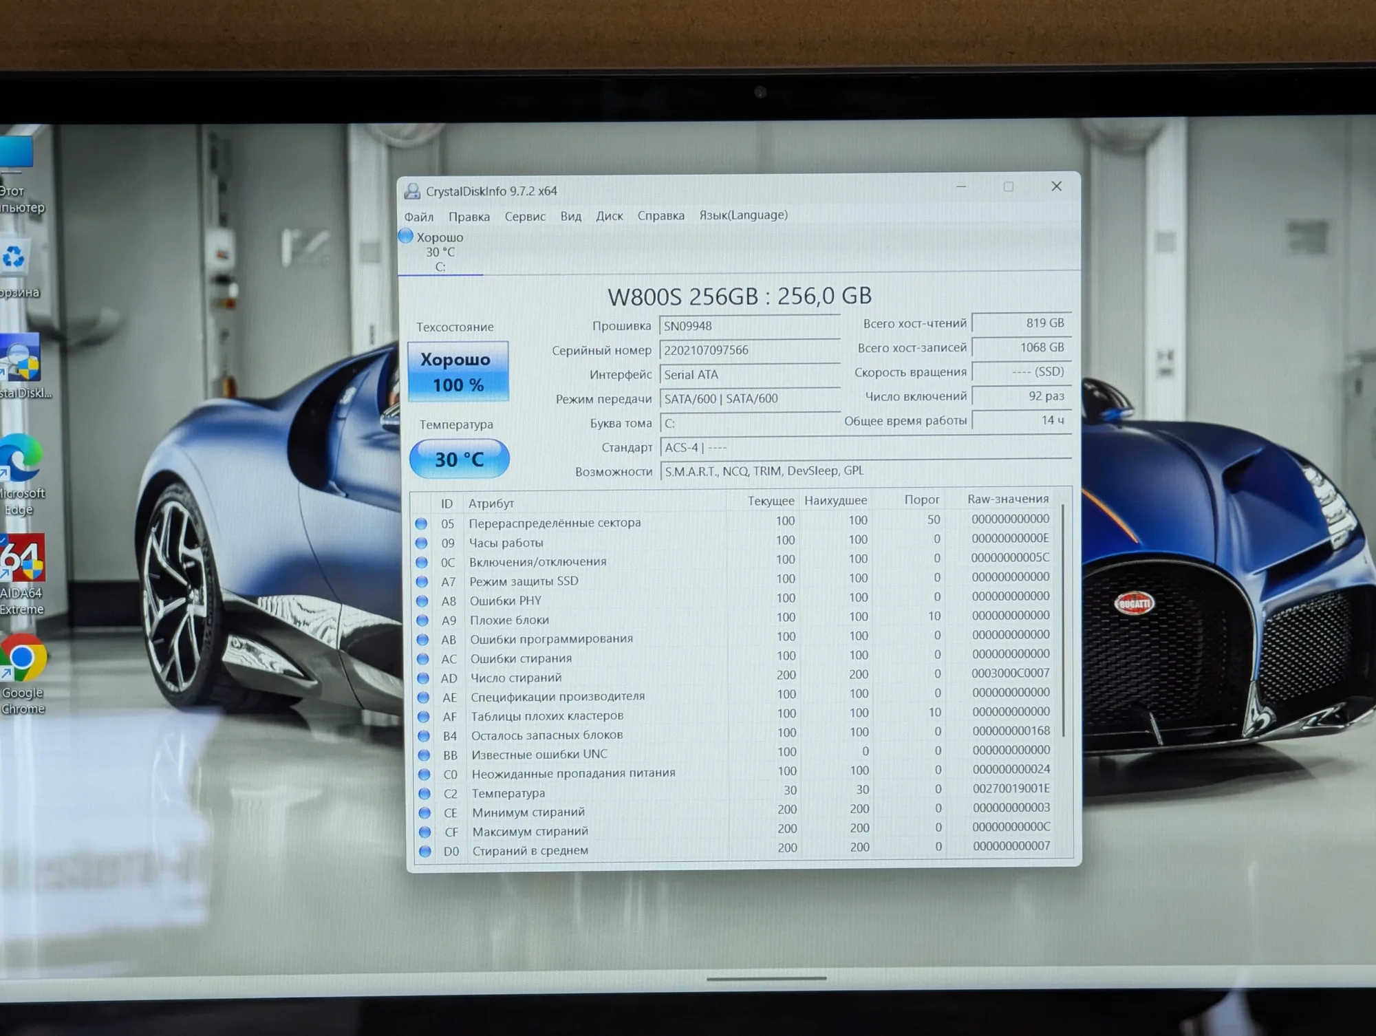Click the total host writes value 1068 GB
The image size is (1376, 1036).
coord(1022,347)
